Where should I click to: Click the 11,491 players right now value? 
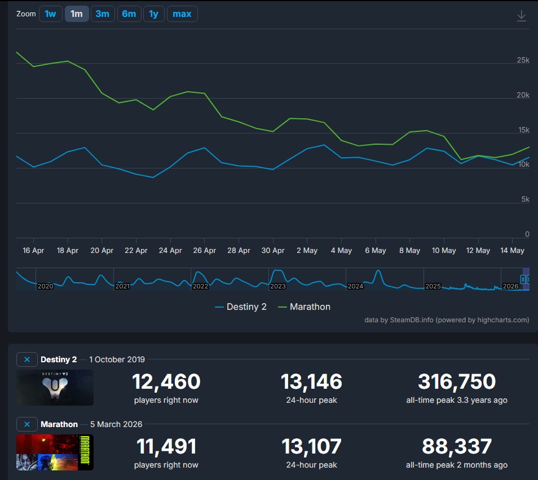(x=166, y=446)
